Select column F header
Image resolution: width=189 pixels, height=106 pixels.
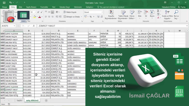coord(94,31)
